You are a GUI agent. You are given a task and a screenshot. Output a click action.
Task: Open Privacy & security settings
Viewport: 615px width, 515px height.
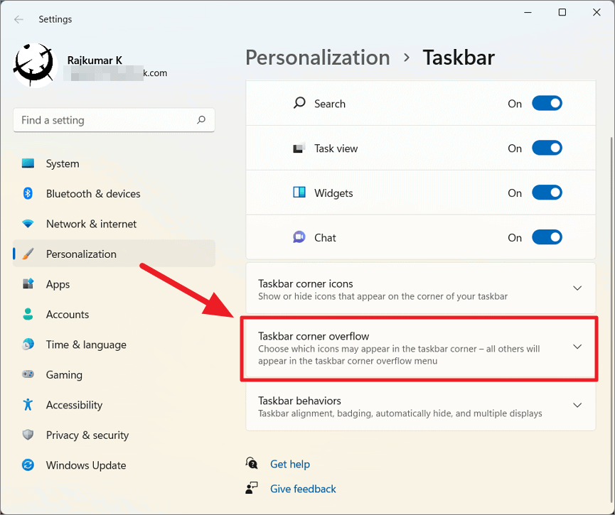coord(28,435)
